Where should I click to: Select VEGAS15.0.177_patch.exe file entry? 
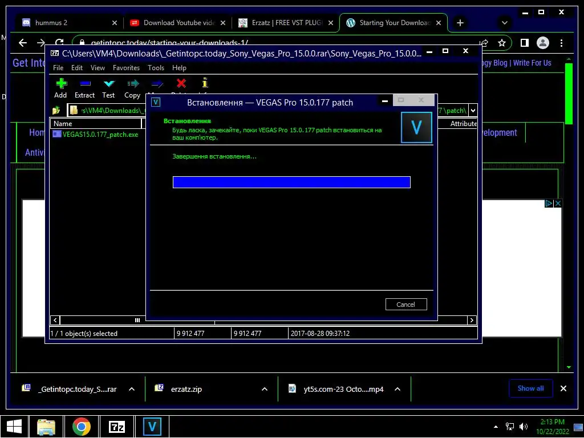pyautogui.click(x=96, y=134)
